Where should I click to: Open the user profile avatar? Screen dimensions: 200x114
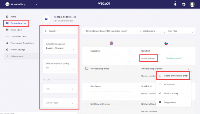click(x=192, y=4)
